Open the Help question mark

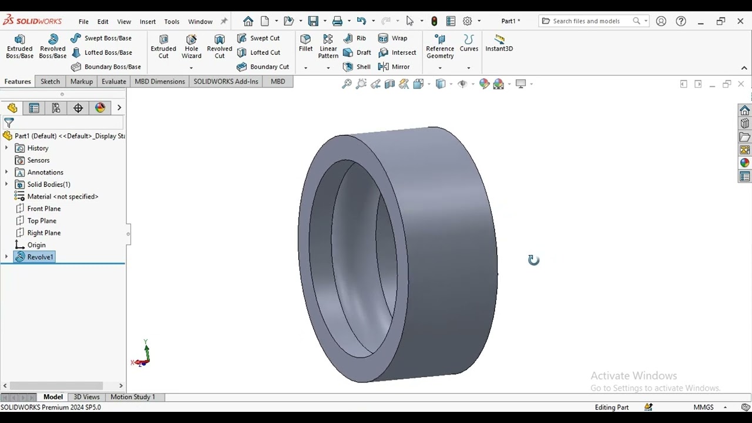click(x=681, y=21)
